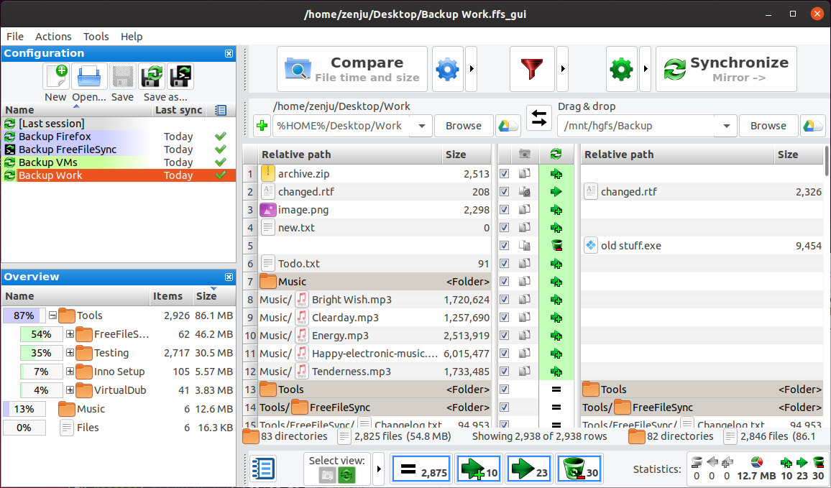The width and height of the screenshot is (831, 488).
Task: Open comparison settings blue gear icon
Action: (x=448, y=69)
